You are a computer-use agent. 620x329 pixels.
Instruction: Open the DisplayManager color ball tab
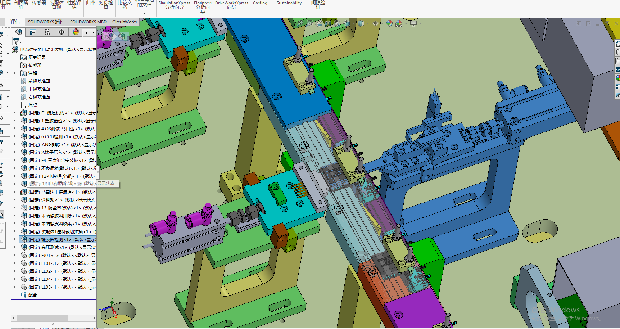click(x=76, y=32)
